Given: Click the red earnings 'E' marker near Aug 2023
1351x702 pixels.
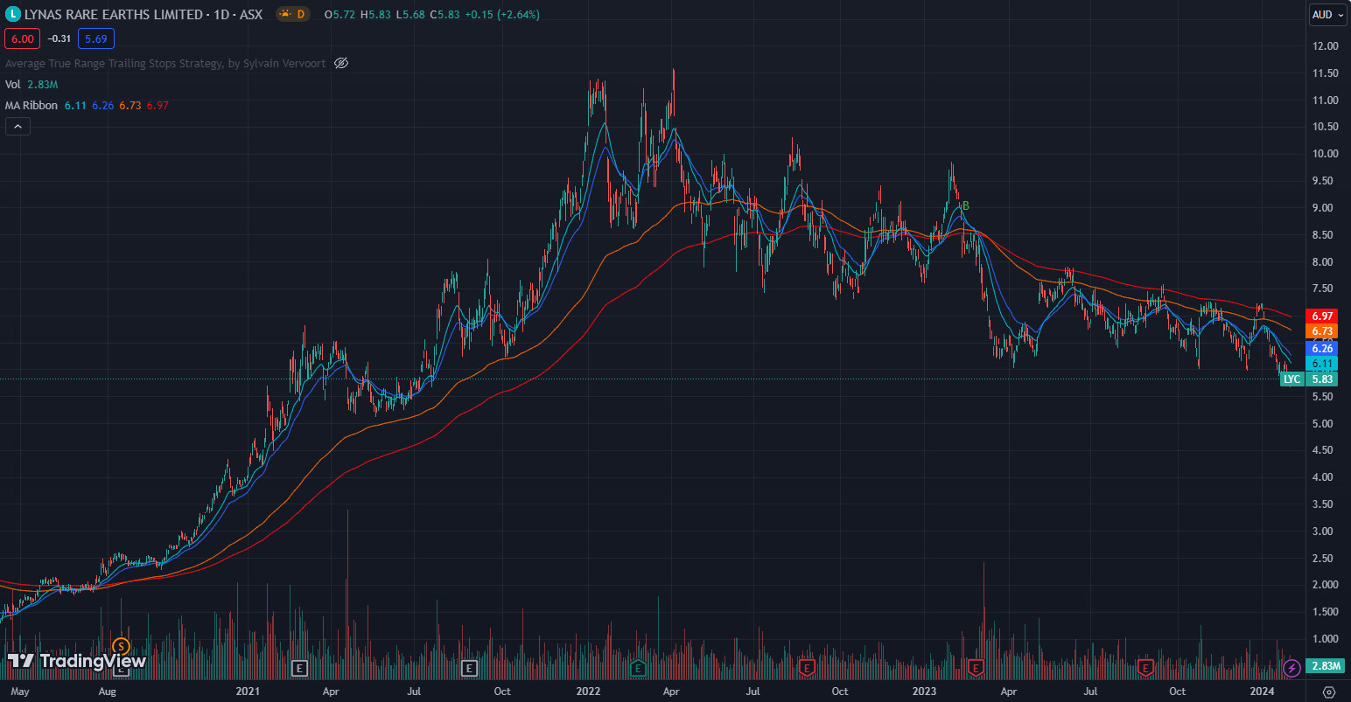Looking at the screenshot, I should [1145, 669].
